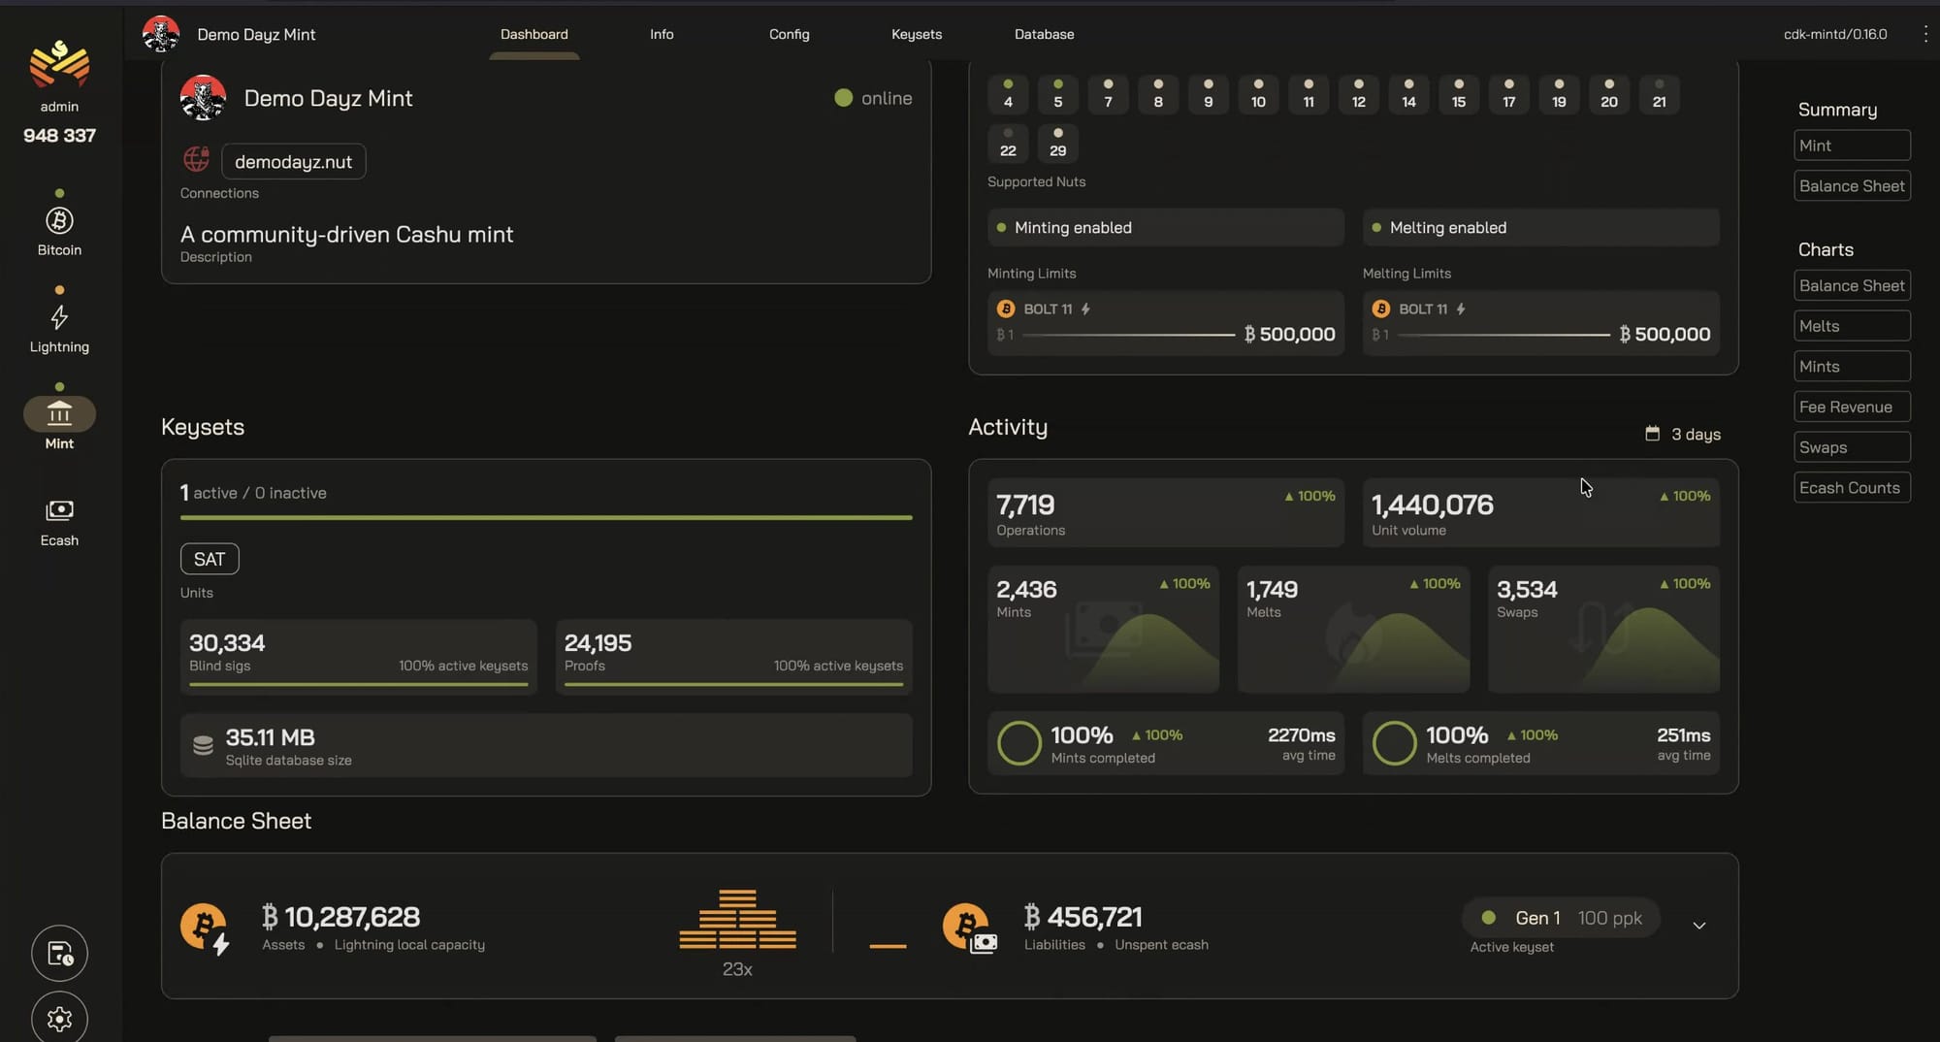
Task: Click the demodayz.nut connection field
Action: pyautogui.click(x=293, y=161)
